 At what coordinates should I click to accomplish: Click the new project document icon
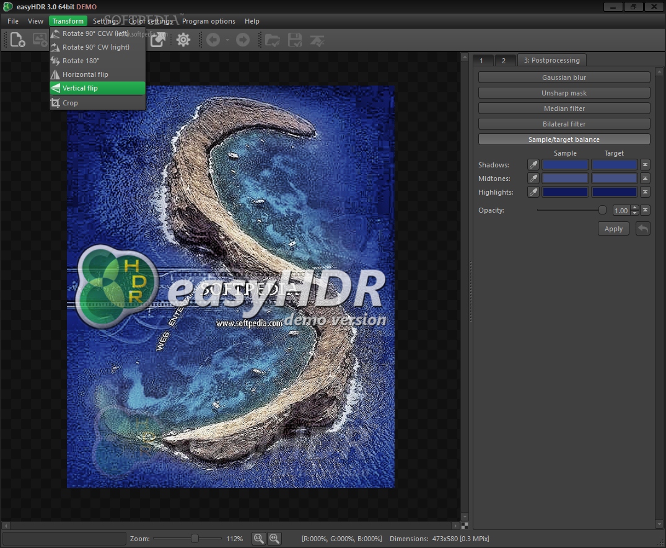17,40
